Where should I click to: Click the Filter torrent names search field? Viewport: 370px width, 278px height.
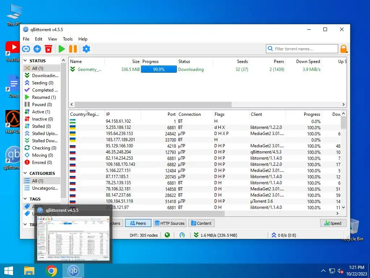[x=302, y=49]
